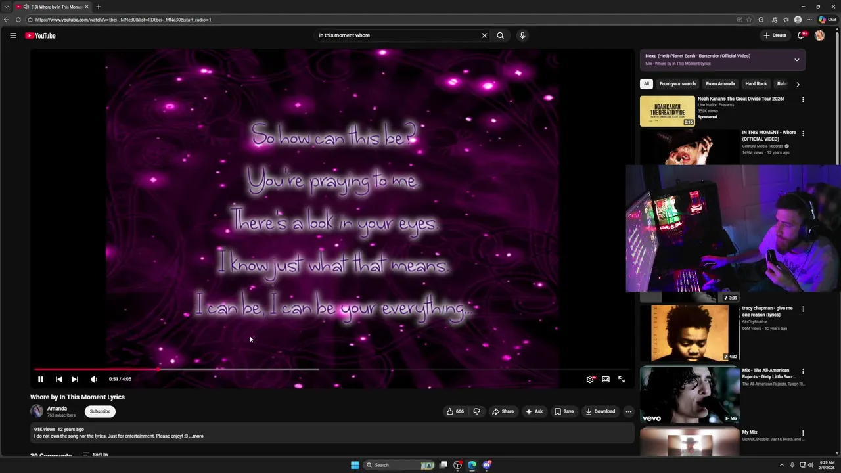Open IN THIS MOMENT Whore official video

(x=769, y=136)
